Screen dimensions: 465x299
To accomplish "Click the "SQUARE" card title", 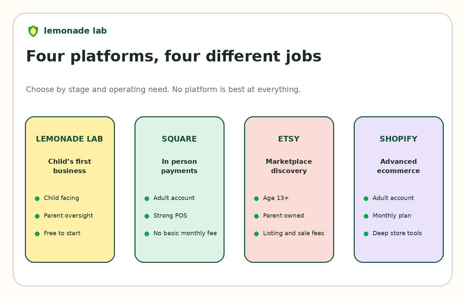I will pos(179,139).
